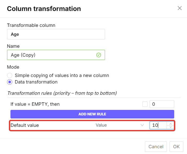Click the Column transformation dialog title
This screenshot has width=187, height=154.
point(44,9)
